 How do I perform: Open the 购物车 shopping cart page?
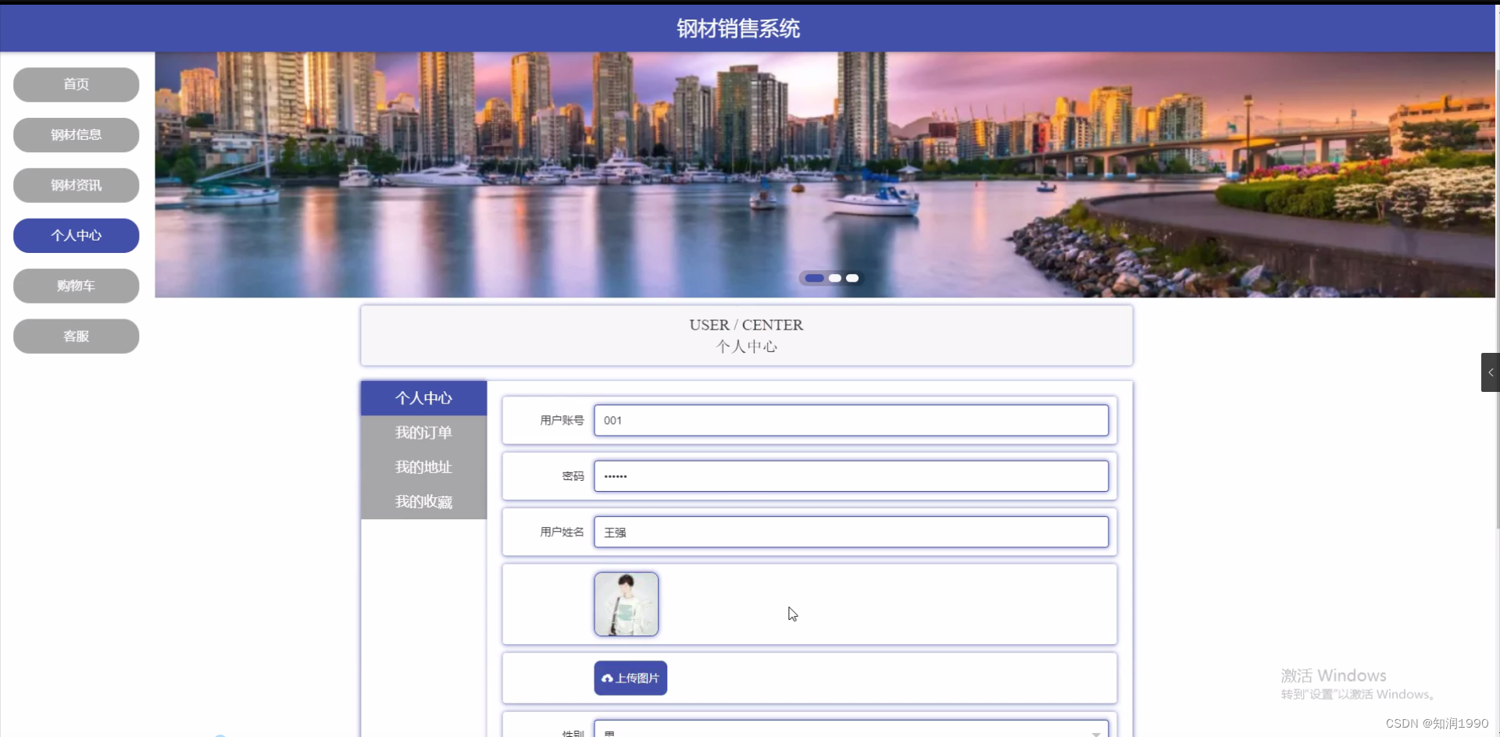tap(75, 285)
